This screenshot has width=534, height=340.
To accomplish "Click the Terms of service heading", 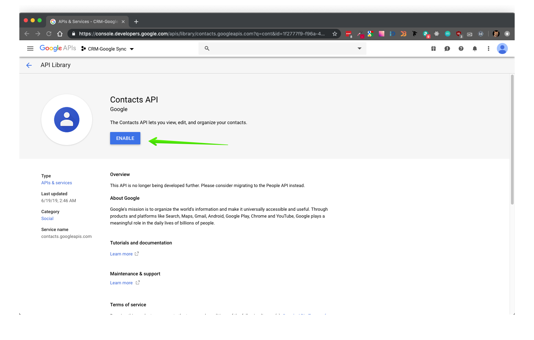I will pos(128,305).
